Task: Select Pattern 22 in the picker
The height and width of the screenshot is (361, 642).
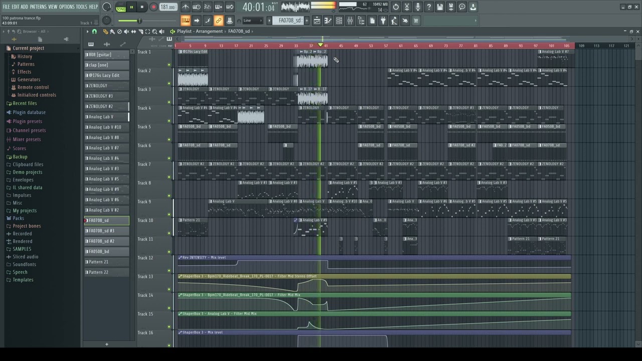Action: (x=106, y=272)
